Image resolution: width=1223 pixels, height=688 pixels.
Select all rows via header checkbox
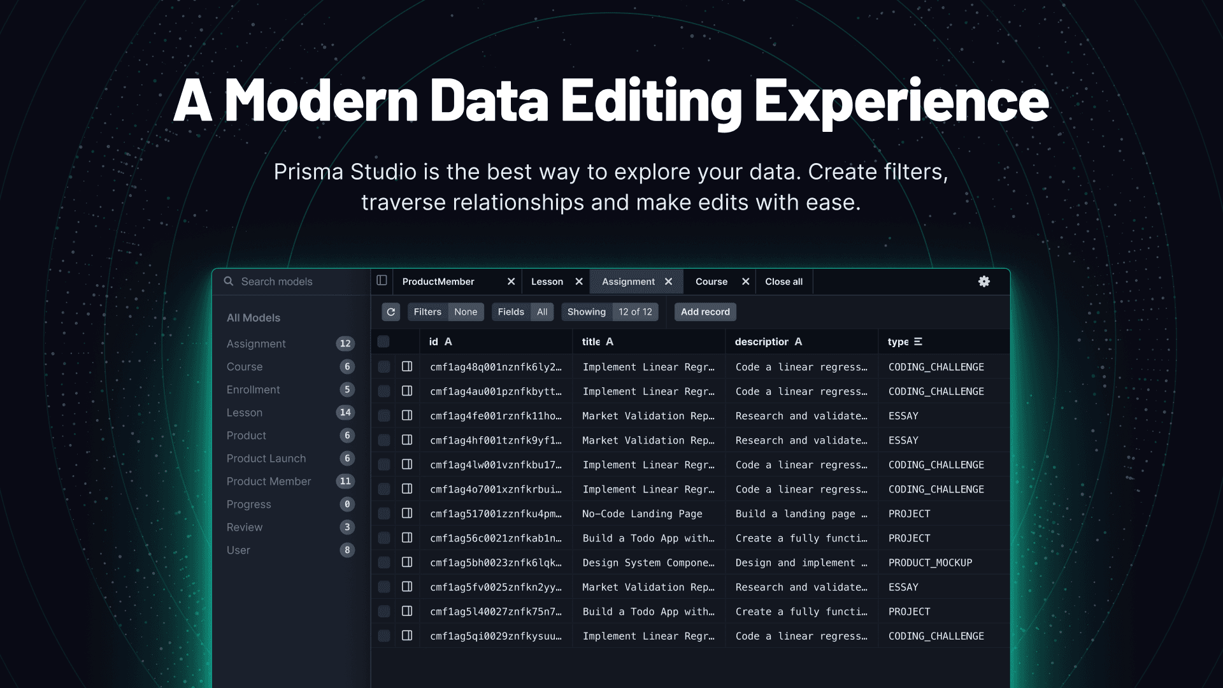[x=383, y=341]
